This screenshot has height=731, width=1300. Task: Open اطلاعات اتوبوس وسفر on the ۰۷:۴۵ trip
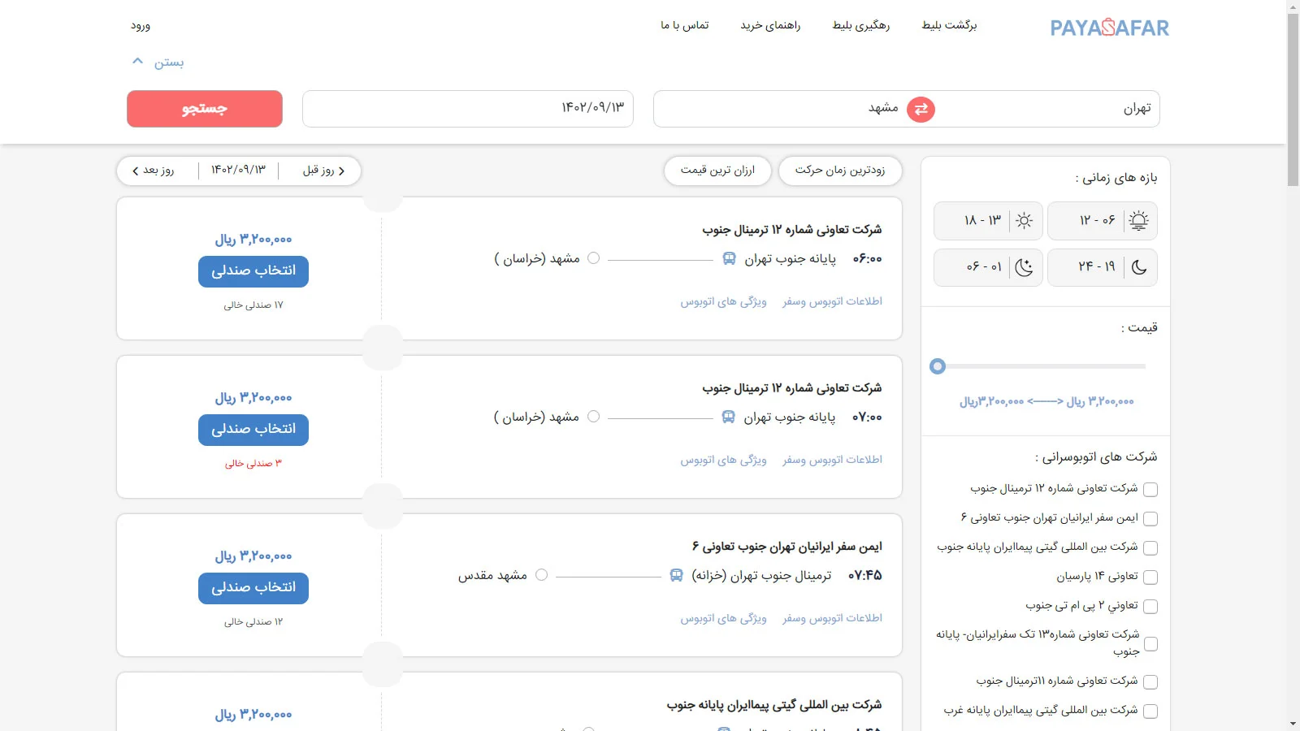pos(832,618)
